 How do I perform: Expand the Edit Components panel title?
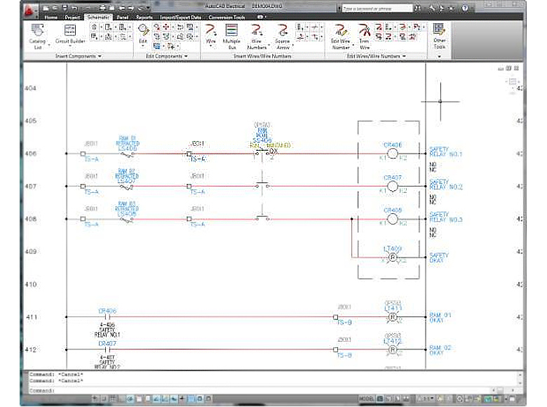click(x=167, y=56)
